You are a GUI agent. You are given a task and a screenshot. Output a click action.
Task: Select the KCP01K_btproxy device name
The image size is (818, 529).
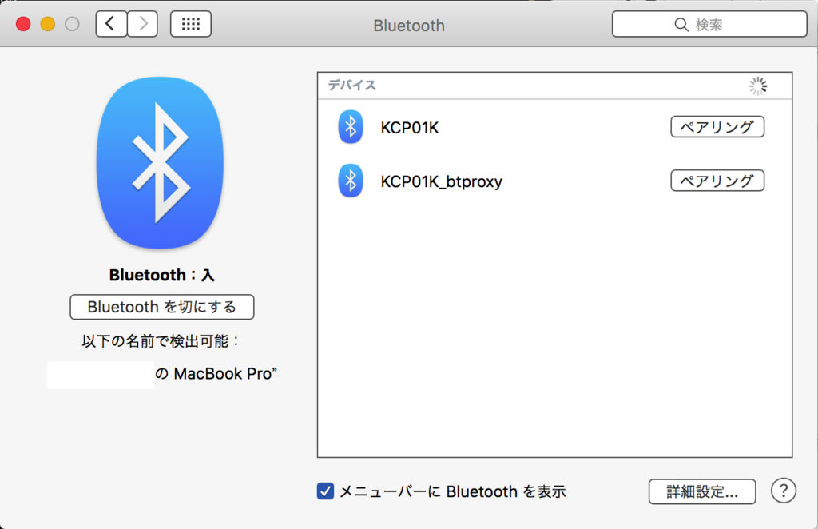[441, 181]
